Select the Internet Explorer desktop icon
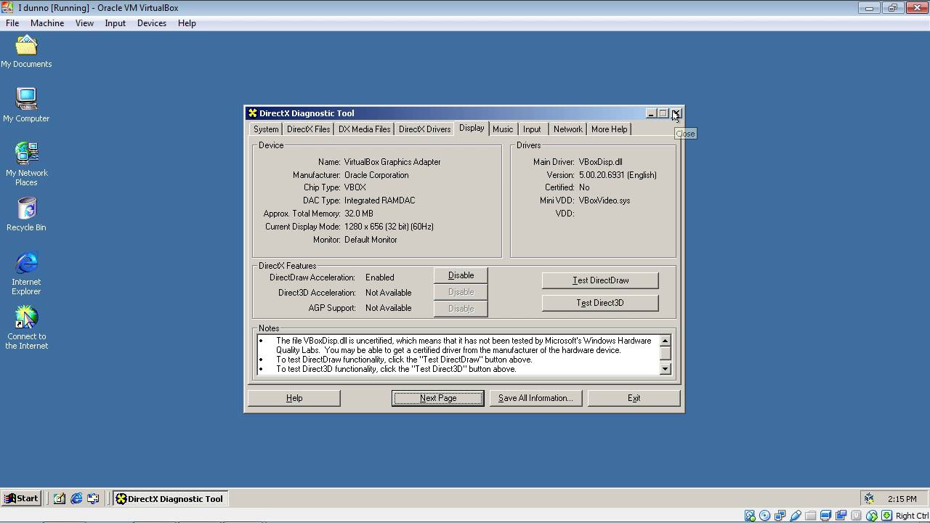Viewport: 930px width, 523px height. pyautogui.click(x=26, y=274)
